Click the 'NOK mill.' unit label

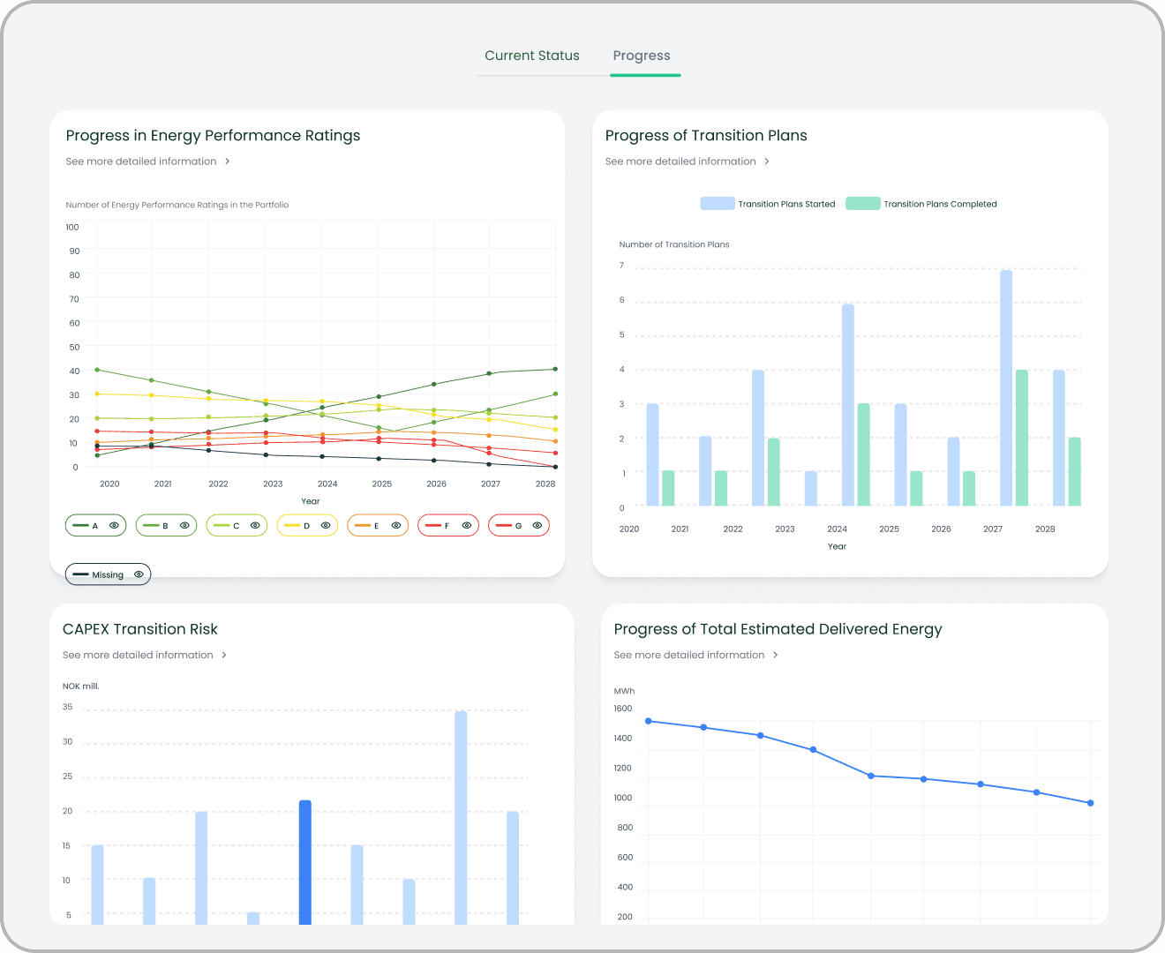(81, 686)
